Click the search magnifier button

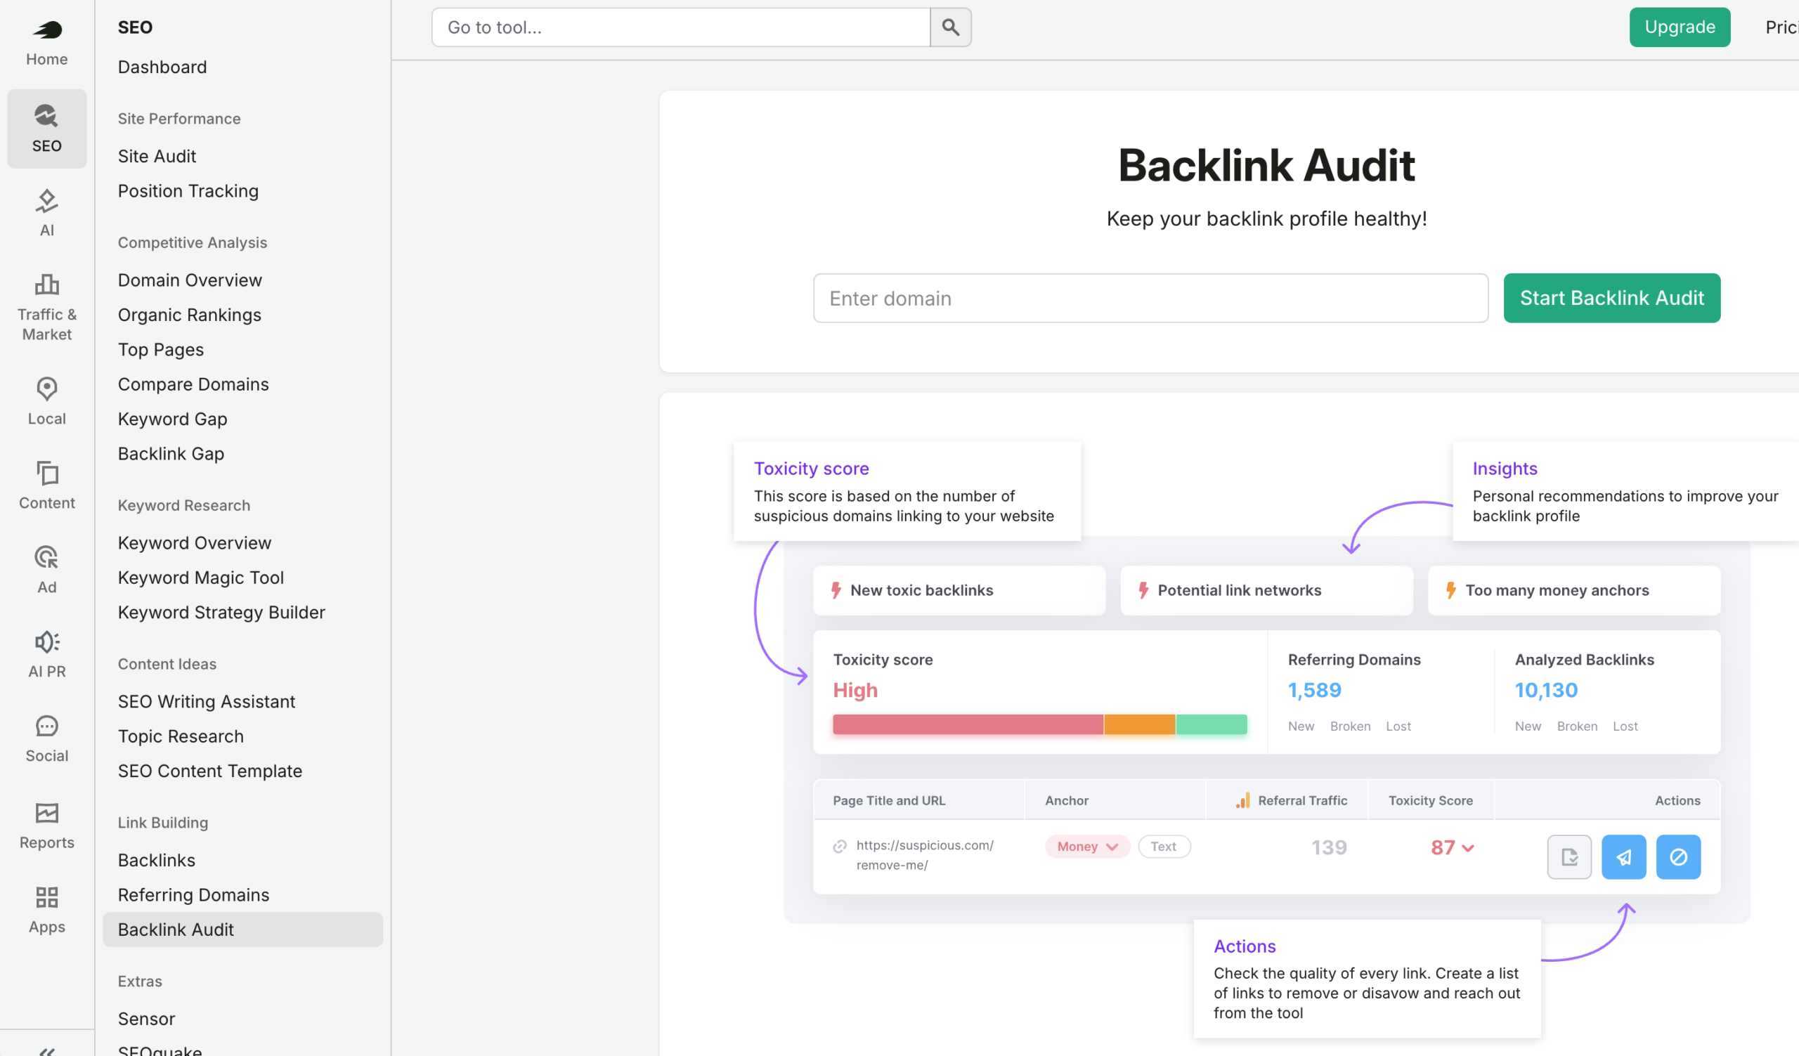[x=950, y=27]
